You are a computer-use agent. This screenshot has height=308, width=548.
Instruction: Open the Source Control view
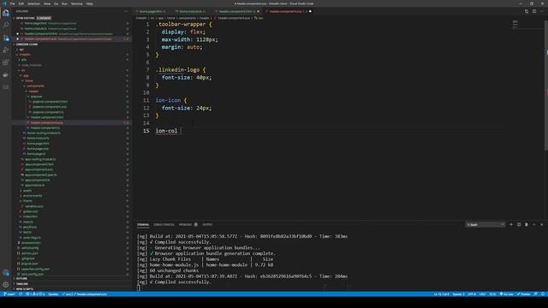tap(6, 38)
